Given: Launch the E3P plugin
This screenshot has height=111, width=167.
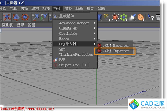Looking at the screenshot, I should pos(75,60).
